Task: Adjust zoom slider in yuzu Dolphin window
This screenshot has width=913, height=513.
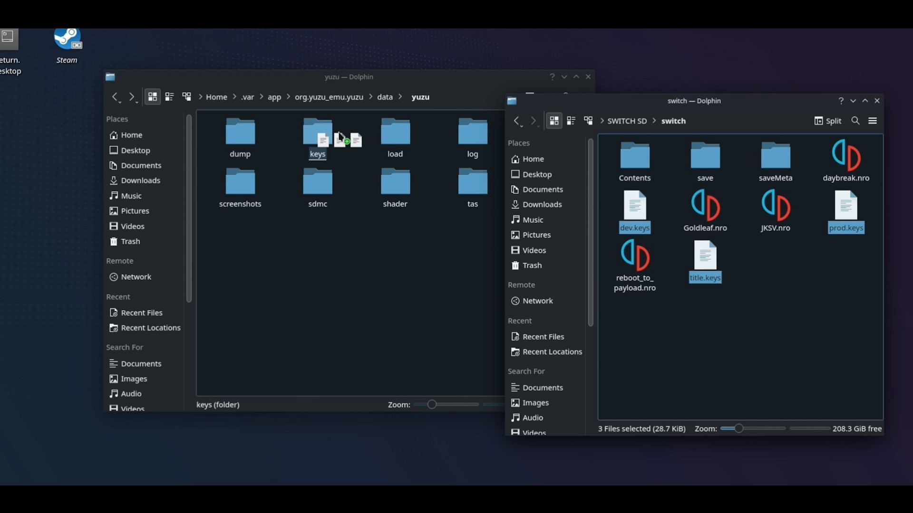Action: coord(432,404)
